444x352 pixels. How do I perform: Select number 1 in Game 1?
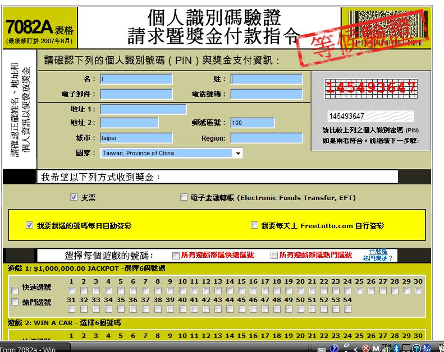(72, 291)
